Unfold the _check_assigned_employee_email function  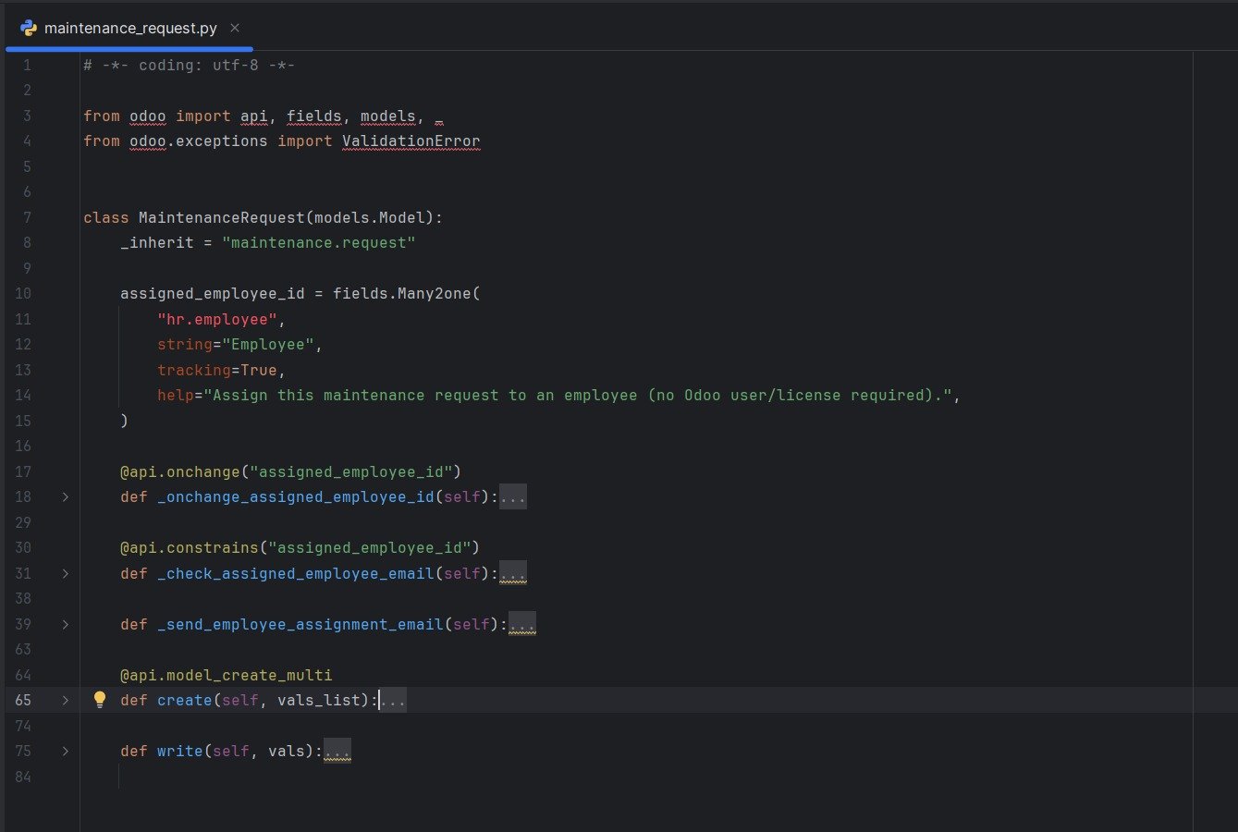64,573
